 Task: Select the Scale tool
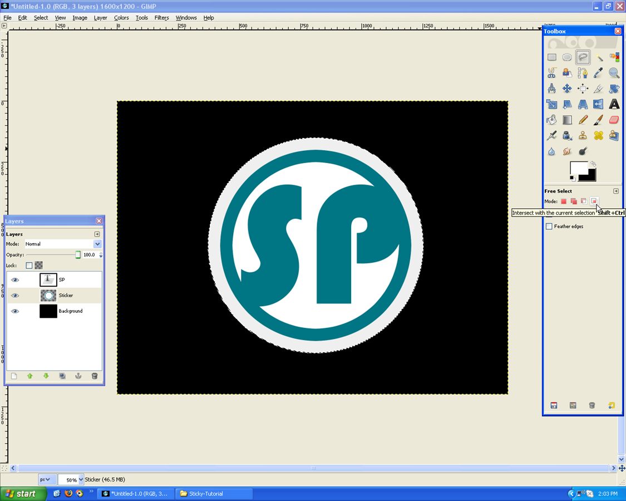pos(552,104)
